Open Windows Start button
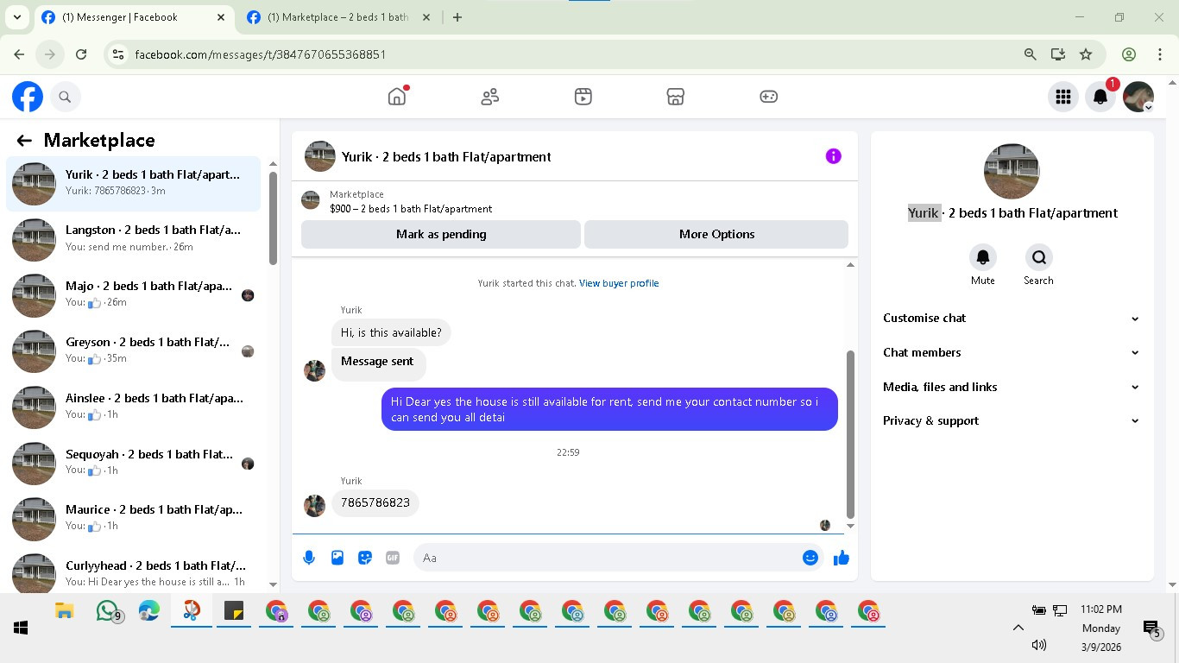 (21, 628)
